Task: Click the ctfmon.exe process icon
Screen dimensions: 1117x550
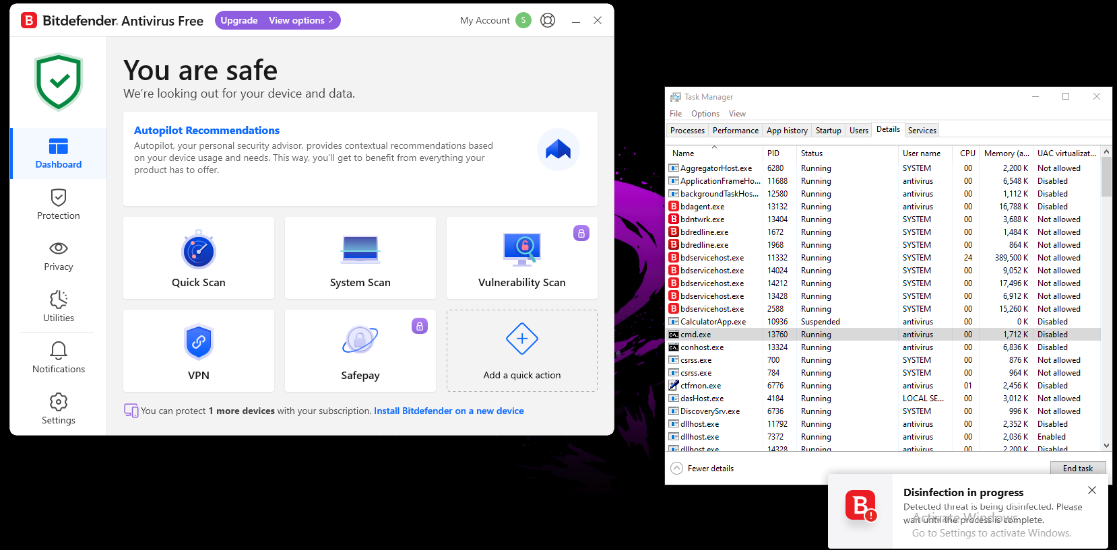Action: [x=674, y=386]
